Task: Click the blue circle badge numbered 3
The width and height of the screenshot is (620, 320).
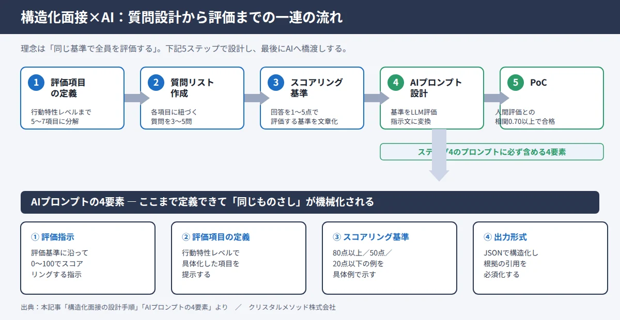Action: pyautogui.click(x=276, y=82)
